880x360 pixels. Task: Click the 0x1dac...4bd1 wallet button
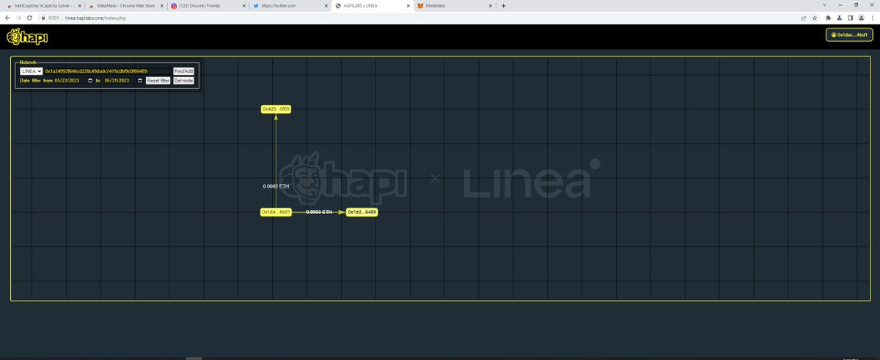tap(849, 34)
